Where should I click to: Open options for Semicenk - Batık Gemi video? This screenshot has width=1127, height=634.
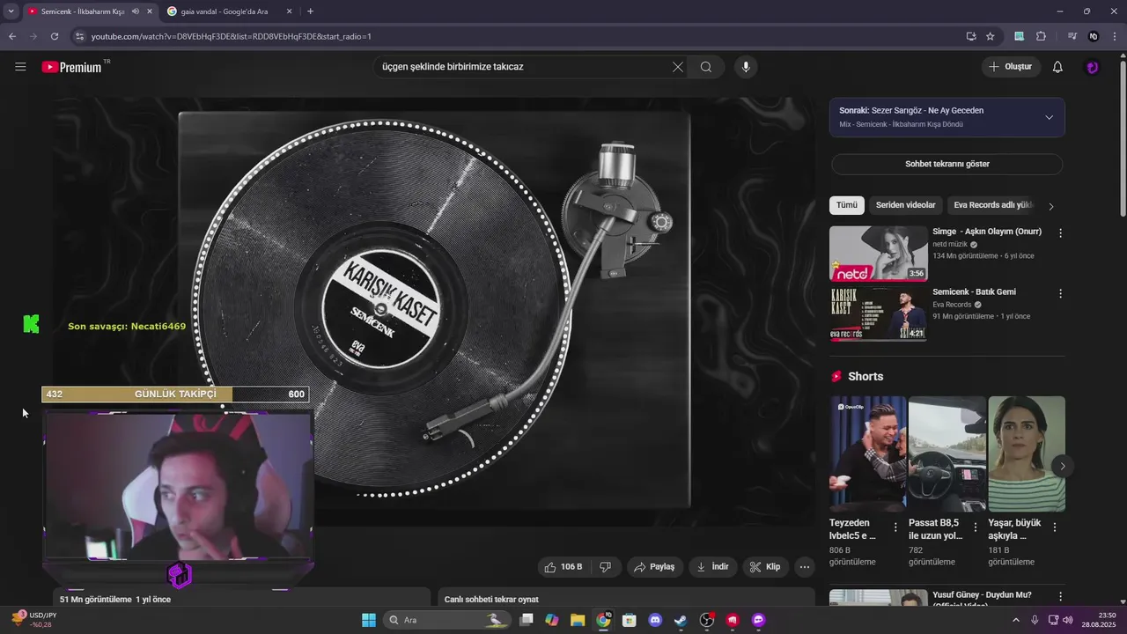click(1060, 293)
